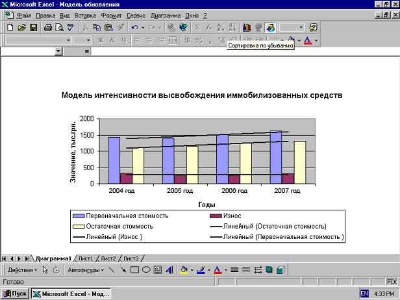Open the Web toolbar globe icon

(183, 27)
